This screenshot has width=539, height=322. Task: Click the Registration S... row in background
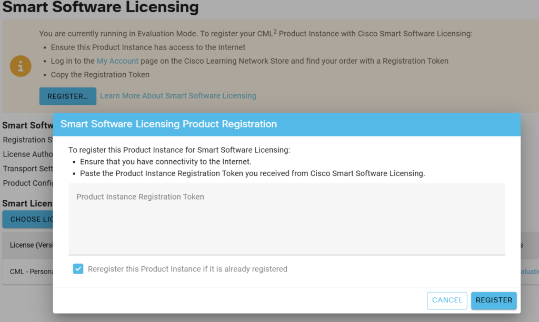(x=28, y=140)
